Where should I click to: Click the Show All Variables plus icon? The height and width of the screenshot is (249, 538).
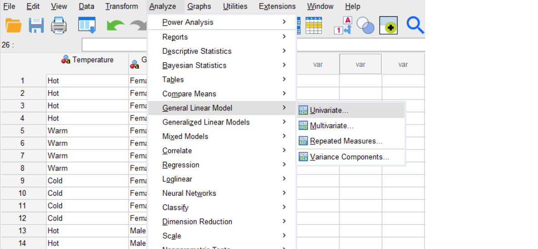(x=389, y=26)
